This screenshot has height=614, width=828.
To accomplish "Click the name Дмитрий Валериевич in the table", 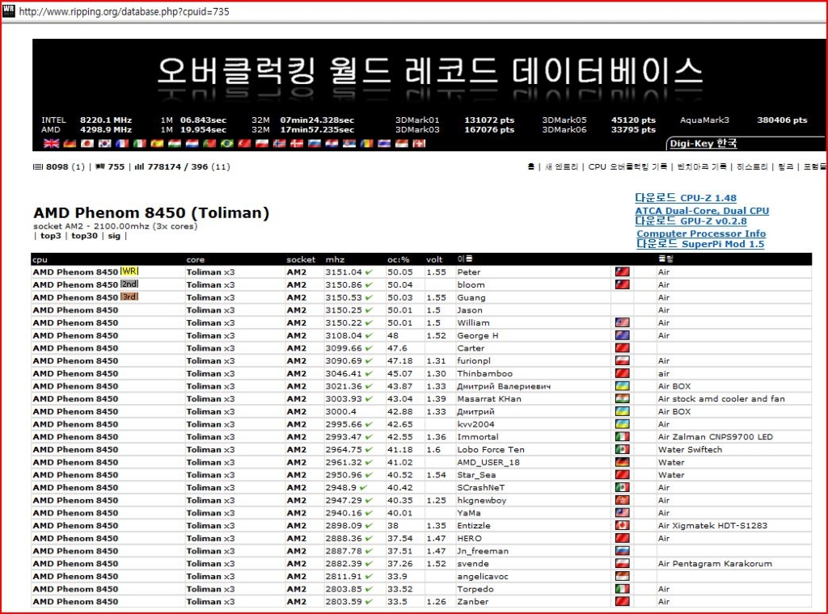I will pyautogui.click(x=504, y=386).
